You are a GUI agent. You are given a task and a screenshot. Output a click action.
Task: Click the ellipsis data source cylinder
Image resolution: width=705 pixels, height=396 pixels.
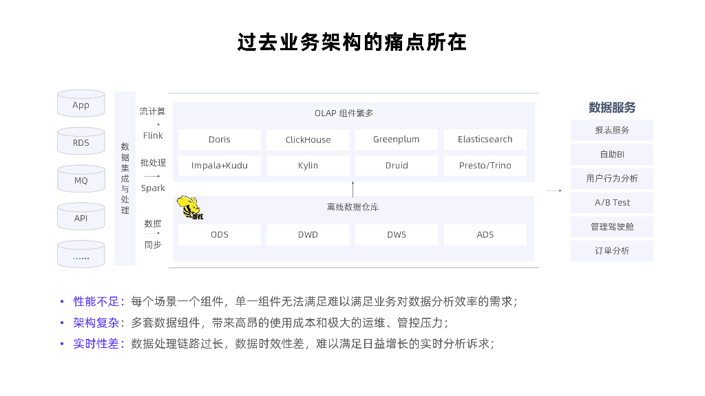coord(81,254)
